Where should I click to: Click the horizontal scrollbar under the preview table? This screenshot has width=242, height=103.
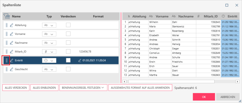pos(171,81)
